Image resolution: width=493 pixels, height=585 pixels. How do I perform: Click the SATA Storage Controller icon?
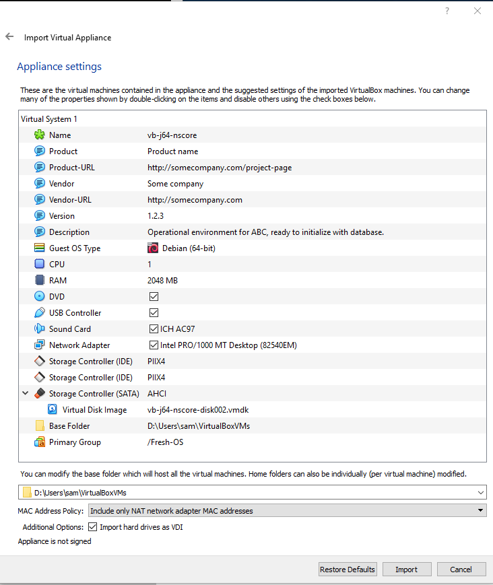[40, 393]
